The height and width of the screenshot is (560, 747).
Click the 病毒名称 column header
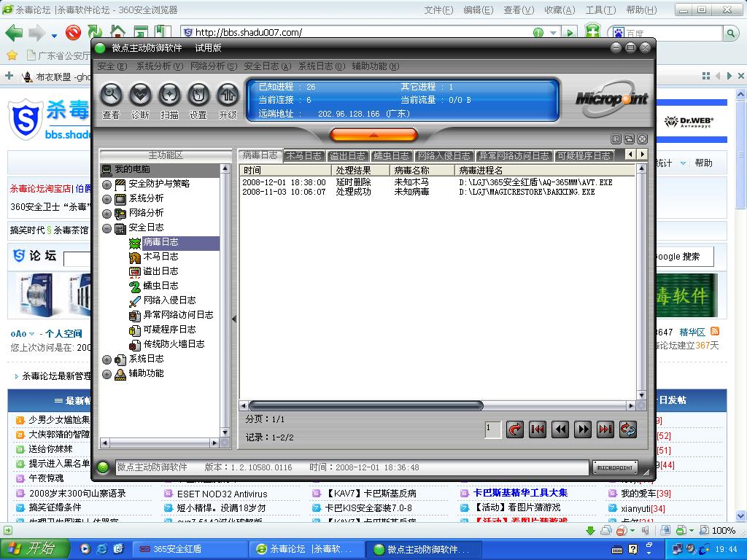422,171
